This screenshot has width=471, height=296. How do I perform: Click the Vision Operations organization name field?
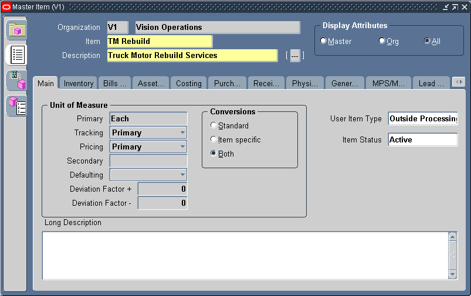(218, 28)
